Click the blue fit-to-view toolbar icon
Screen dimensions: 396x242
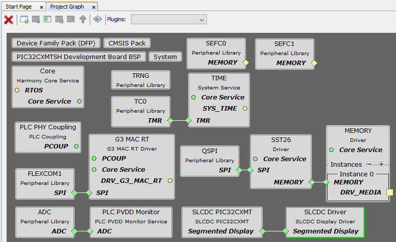tap(97, 19)
